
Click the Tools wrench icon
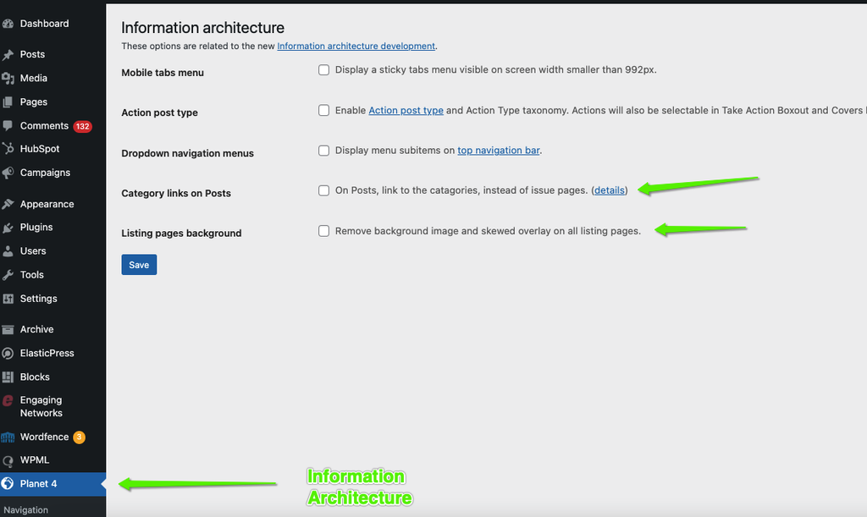point(8,275)
